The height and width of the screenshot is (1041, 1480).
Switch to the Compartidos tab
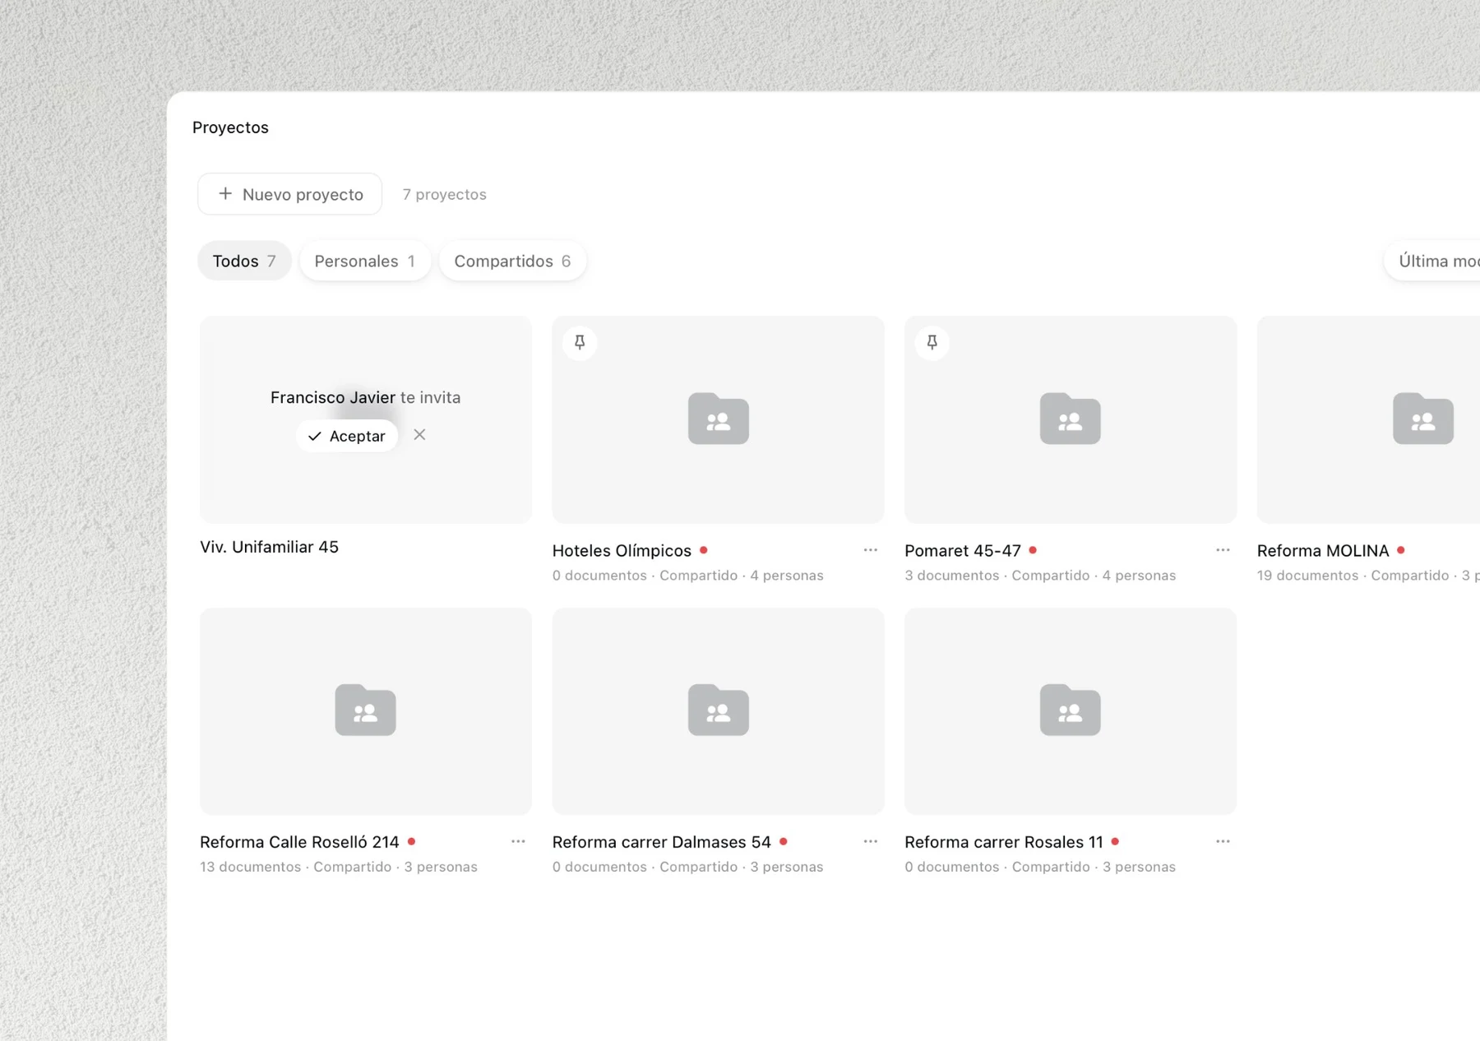tap(512, 261)
